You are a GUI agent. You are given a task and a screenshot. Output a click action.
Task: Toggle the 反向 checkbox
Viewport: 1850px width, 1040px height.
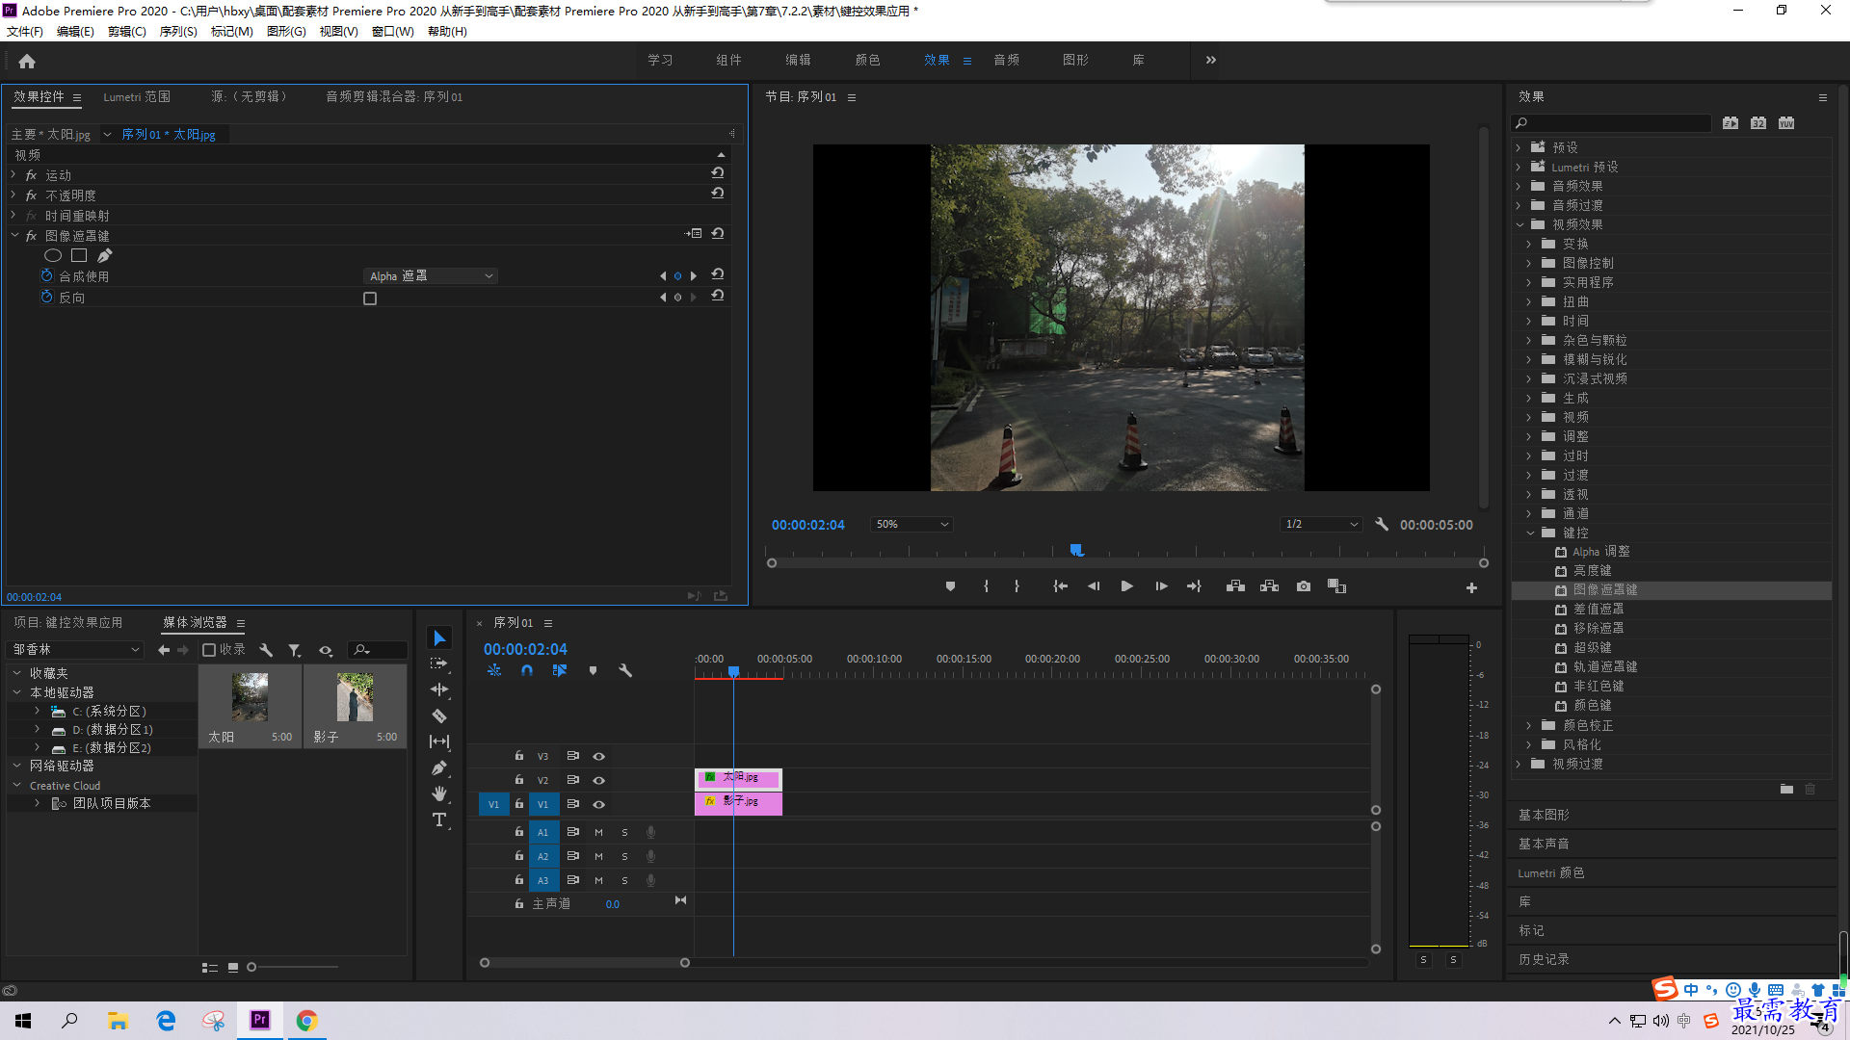pos(370,299)
